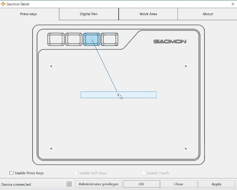Viewport: 237px width, 190px height.
Task: Click the Close button
Action: (x=178, y=184)
